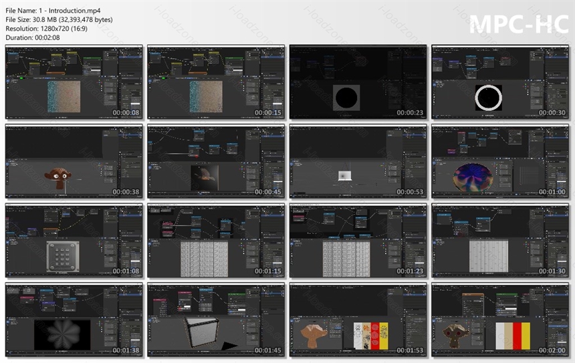Select the thumbnail stamped 00:00:08
575x363 pixels.
[x=74, y=82]
